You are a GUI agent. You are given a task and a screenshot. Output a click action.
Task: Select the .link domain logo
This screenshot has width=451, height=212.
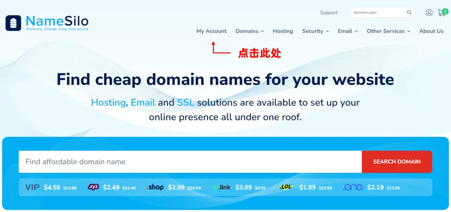click(x=221, y=187)
